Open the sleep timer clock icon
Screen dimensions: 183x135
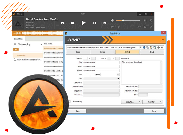coord(118,27)
